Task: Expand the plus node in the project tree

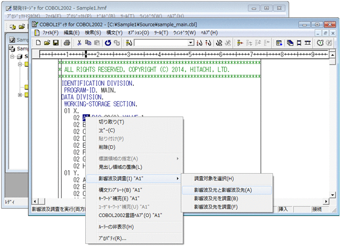Action: (20, 95)
